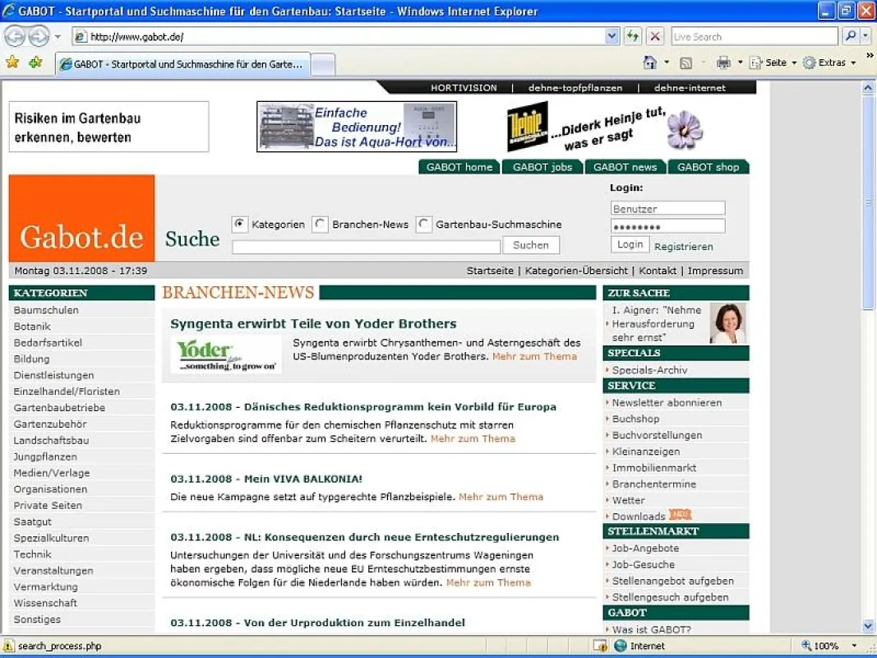Open the HORTIVISION top link

click(464, 88)
